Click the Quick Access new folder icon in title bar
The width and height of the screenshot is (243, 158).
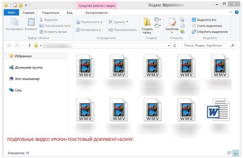pos(21,5)
